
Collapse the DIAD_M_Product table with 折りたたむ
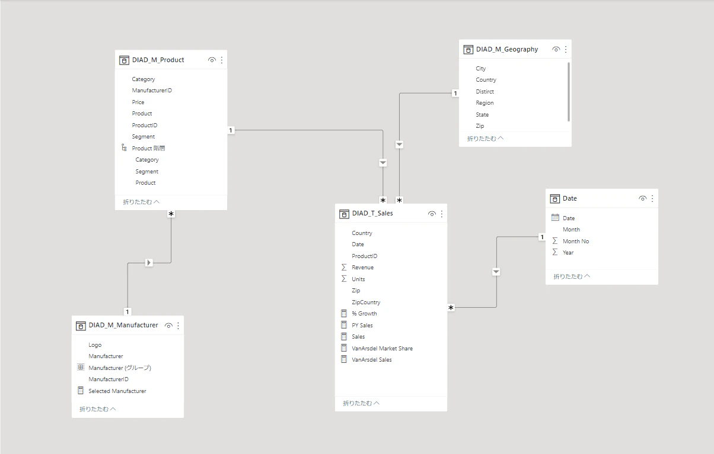(141, 202)
